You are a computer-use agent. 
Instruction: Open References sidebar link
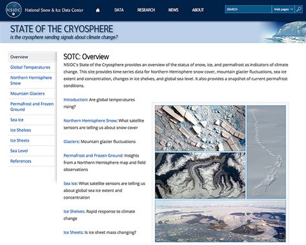coord(21,161)
